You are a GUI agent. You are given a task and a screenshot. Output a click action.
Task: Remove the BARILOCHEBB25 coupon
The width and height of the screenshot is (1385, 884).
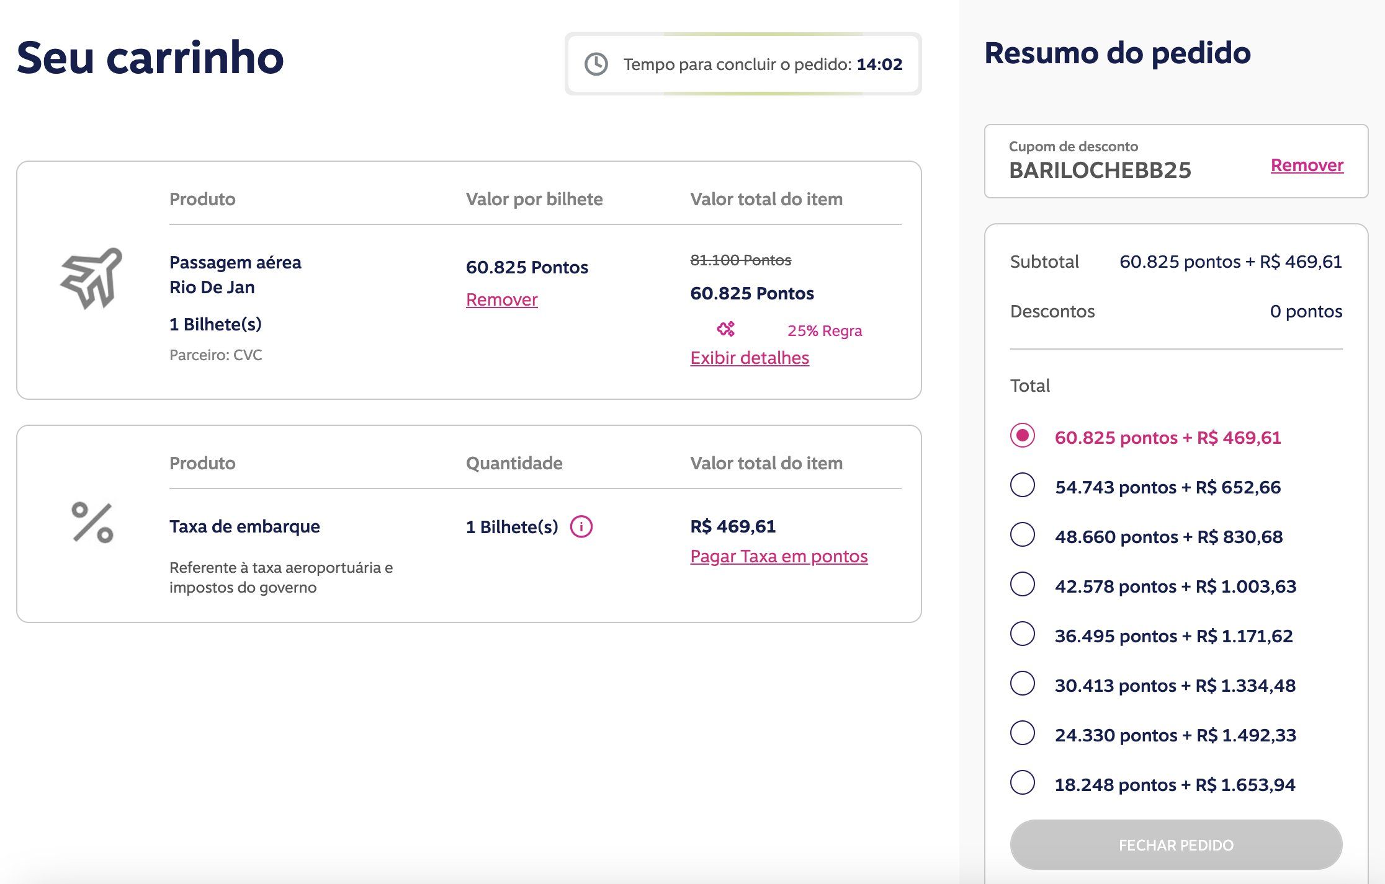(x=1307, y=165)
